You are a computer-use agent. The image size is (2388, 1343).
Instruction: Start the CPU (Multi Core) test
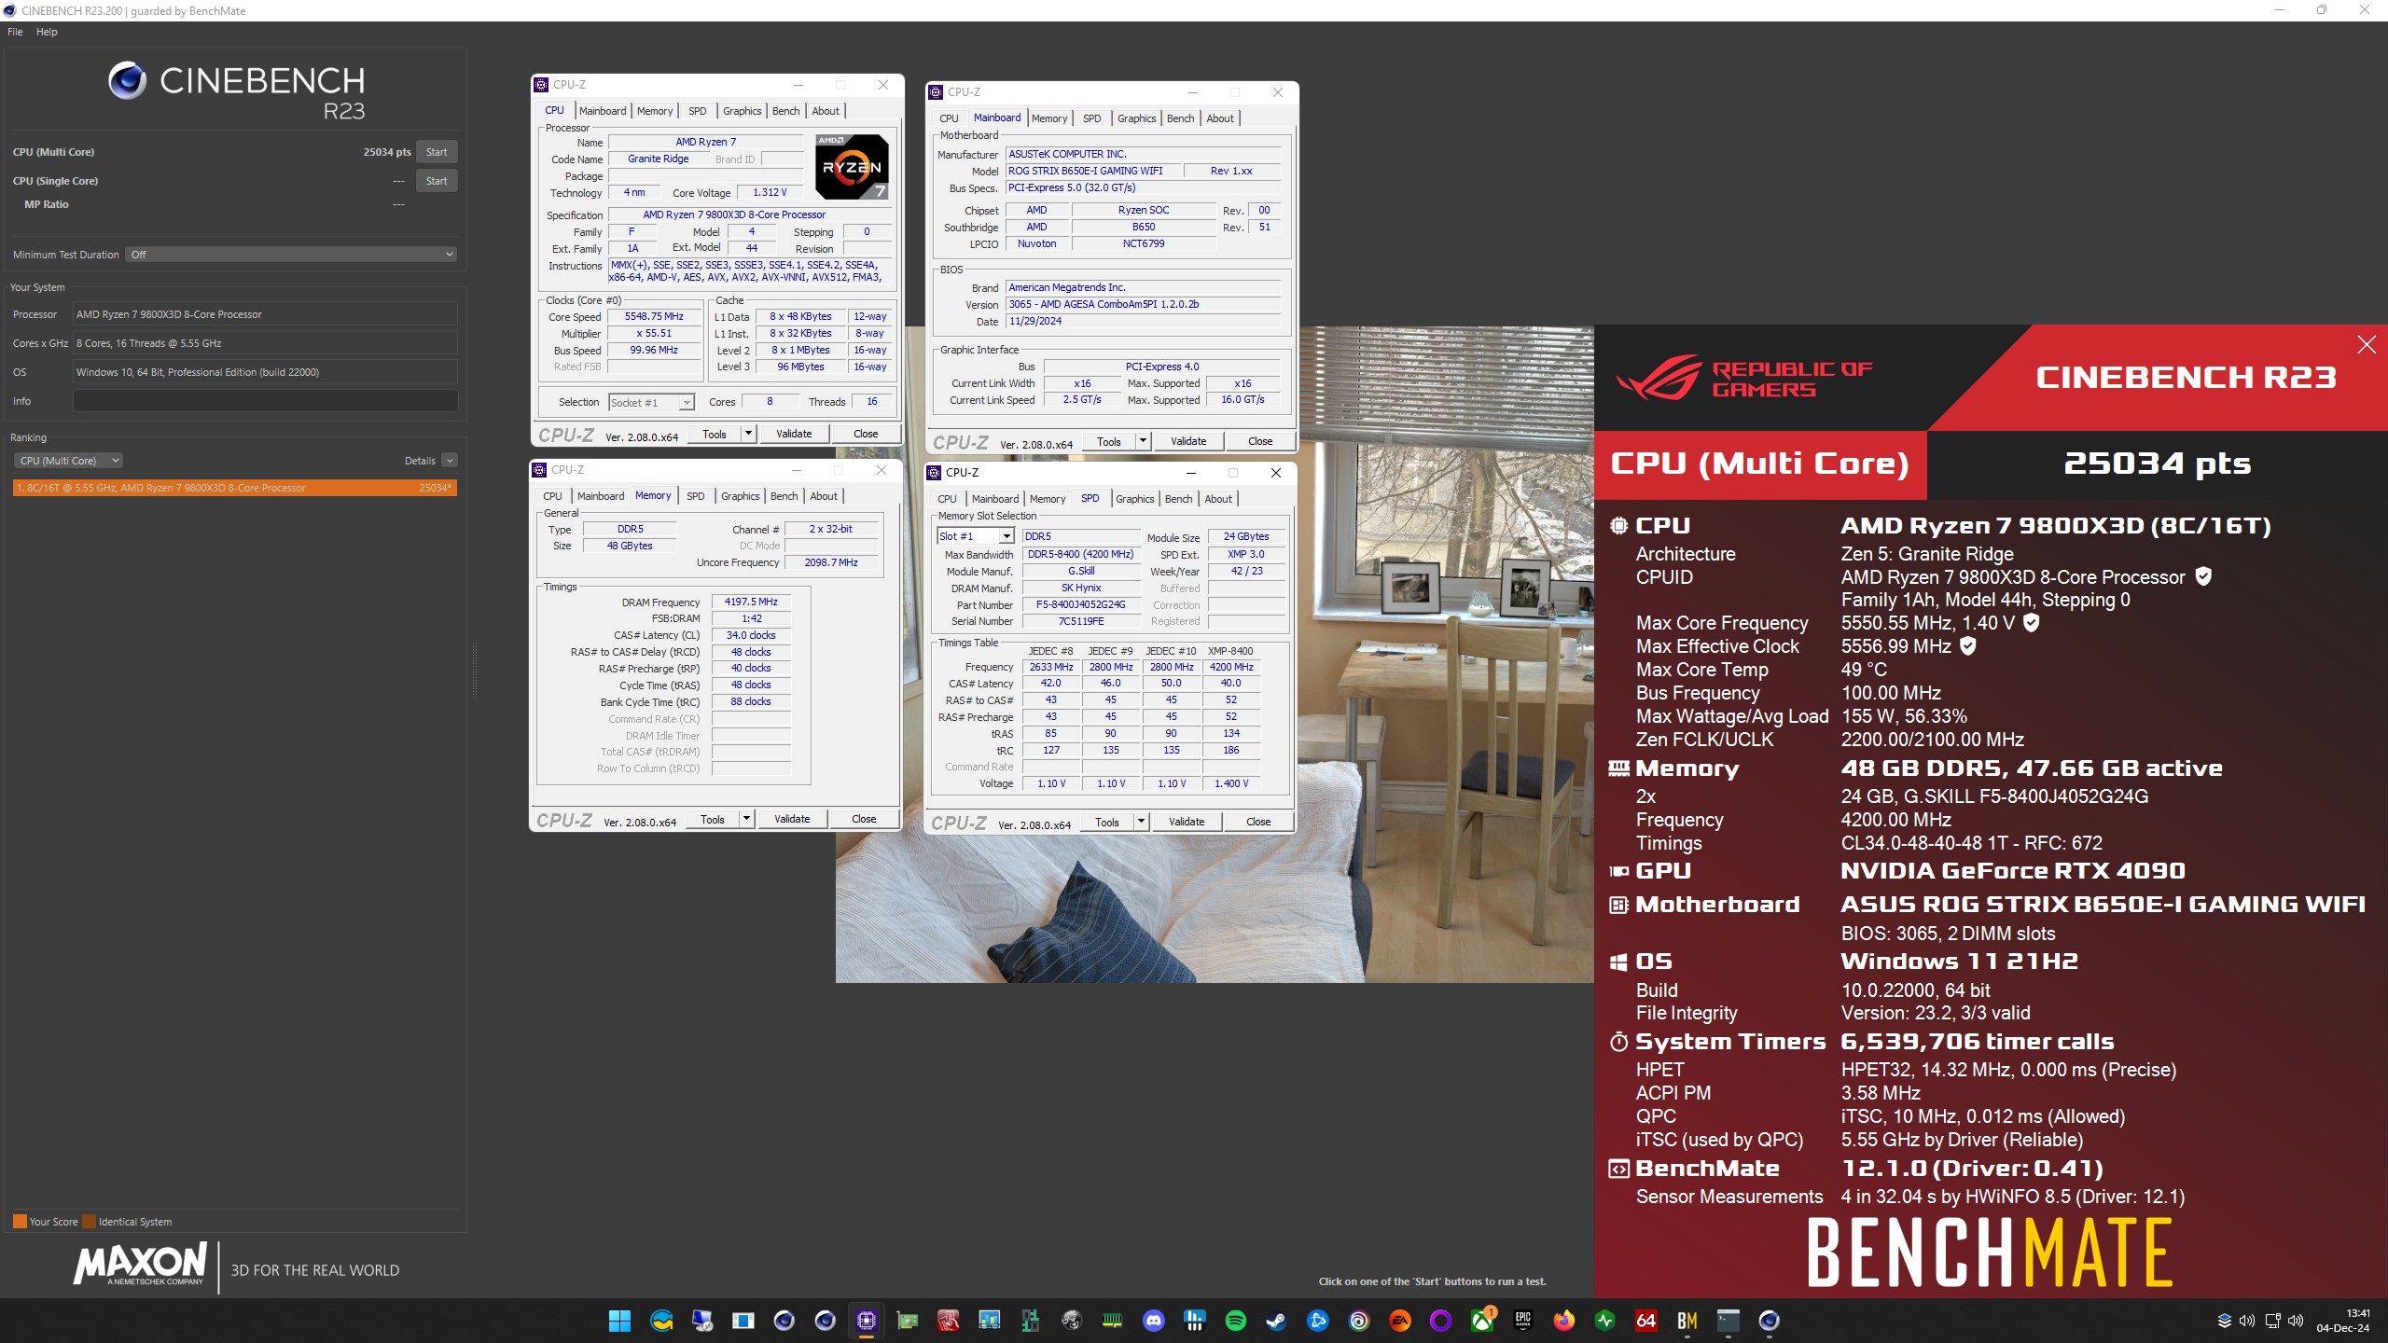tap(437, 152)
